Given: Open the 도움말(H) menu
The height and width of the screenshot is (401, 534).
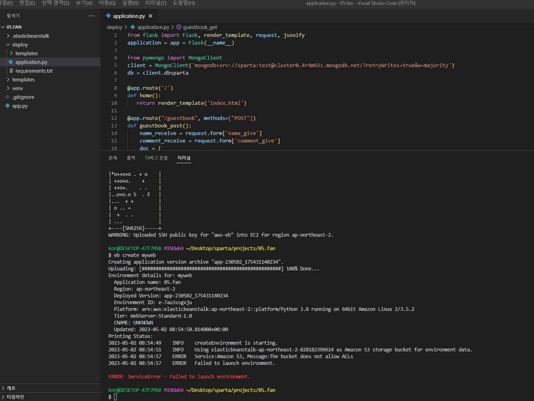Looking at the screenshot, I should (x=184, y=3).
